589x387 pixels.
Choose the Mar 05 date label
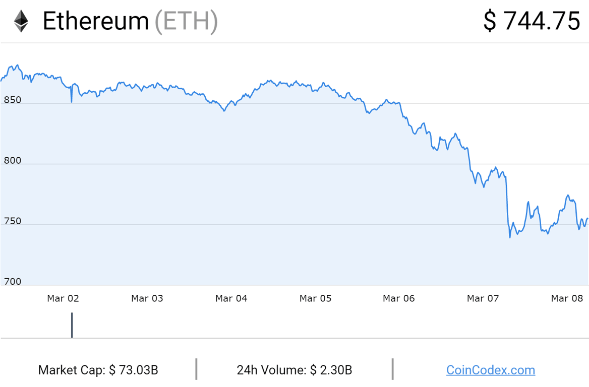316,298
